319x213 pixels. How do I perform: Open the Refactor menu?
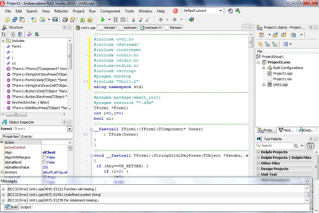pyautogui.click(x=61, y=11)
